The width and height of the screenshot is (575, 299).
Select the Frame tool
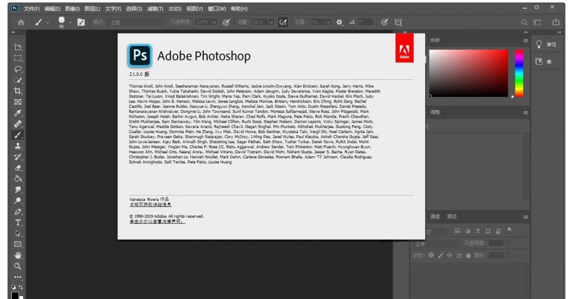[x=17, y=102]
